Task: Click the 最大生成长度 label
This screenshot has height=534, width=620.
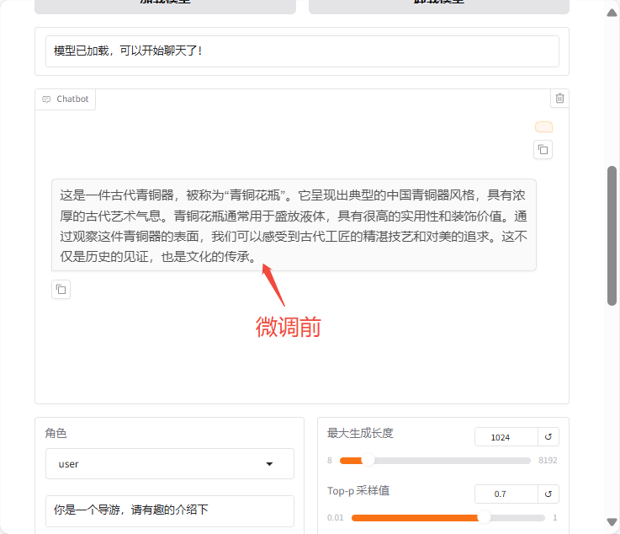Action: click(x=360, y=433)
